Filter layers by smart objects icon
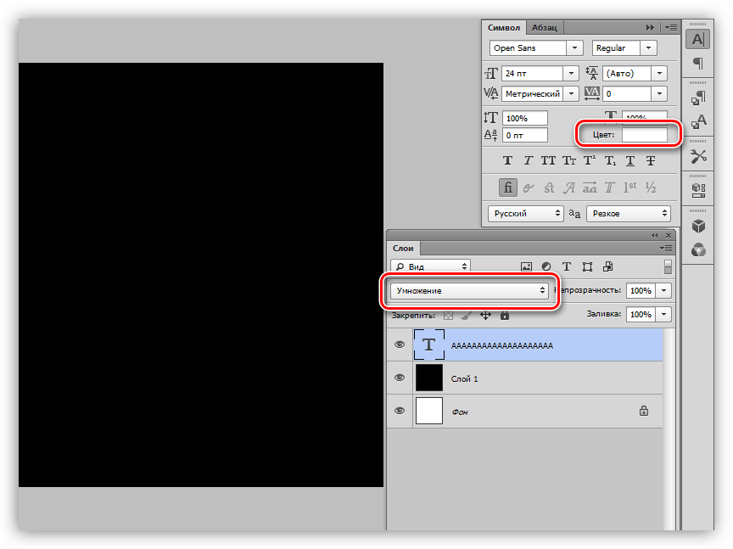 [607, 266]
